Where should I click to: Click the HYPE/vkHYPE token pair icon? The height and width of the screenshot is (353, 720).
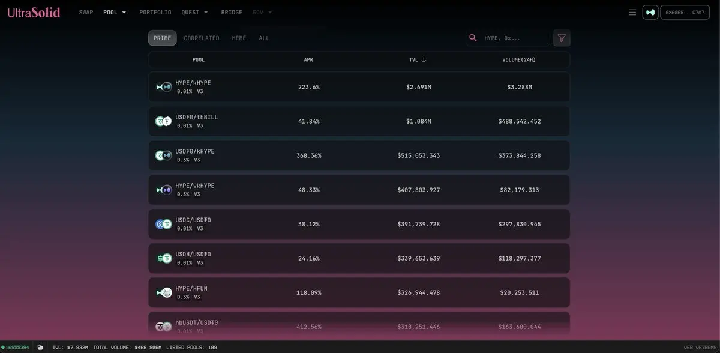(164, 190)
